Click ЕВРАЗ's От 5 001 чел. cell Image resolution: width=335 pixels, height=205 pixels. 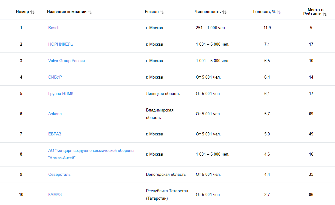click(x=208, y=134)
